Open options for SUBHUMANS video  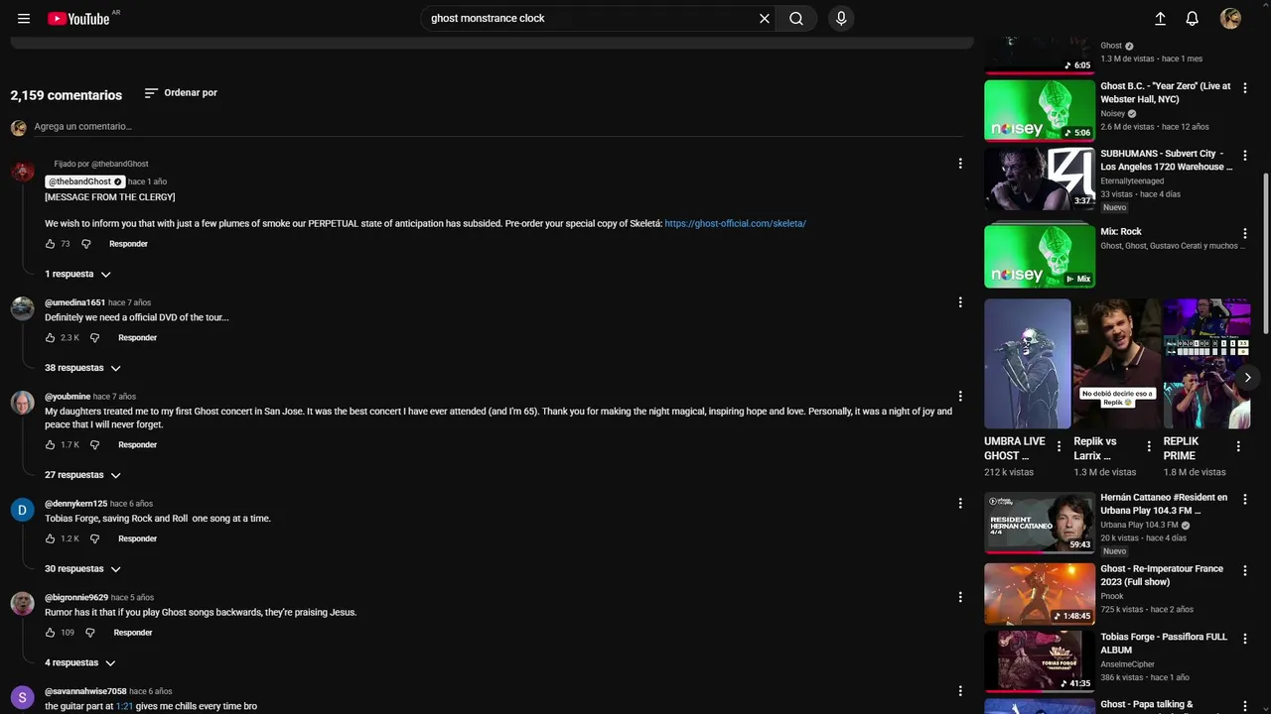[1245, 156]
